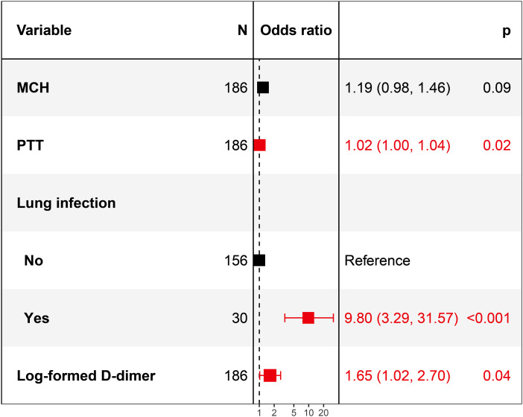523x417 pixels.
Task: Click the right error bar whisker of Yes row
Action: (333, 318)
